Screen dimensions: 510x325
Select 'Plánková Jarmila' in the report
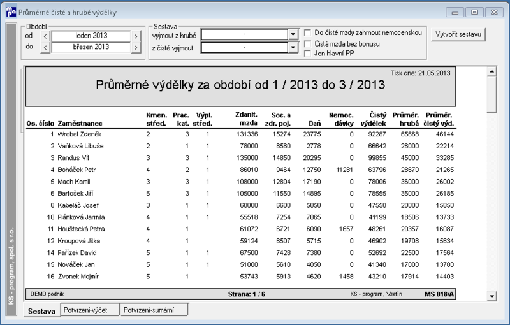point(81,217)
